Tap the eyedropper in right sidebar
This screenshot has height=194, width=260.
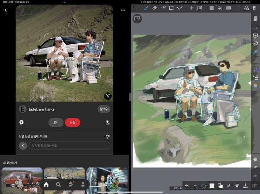[255, 167]
